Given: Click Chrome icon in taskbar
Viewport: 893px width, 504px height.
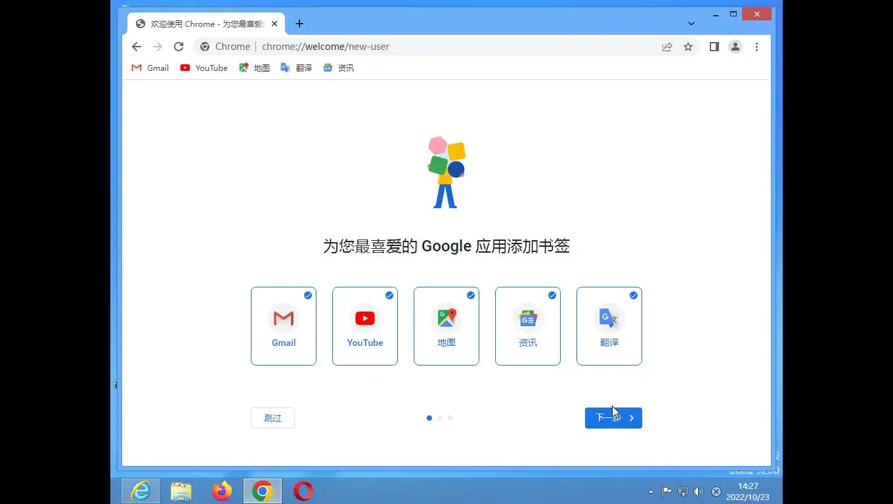Looking at the screenshot, I should (263, 491).
